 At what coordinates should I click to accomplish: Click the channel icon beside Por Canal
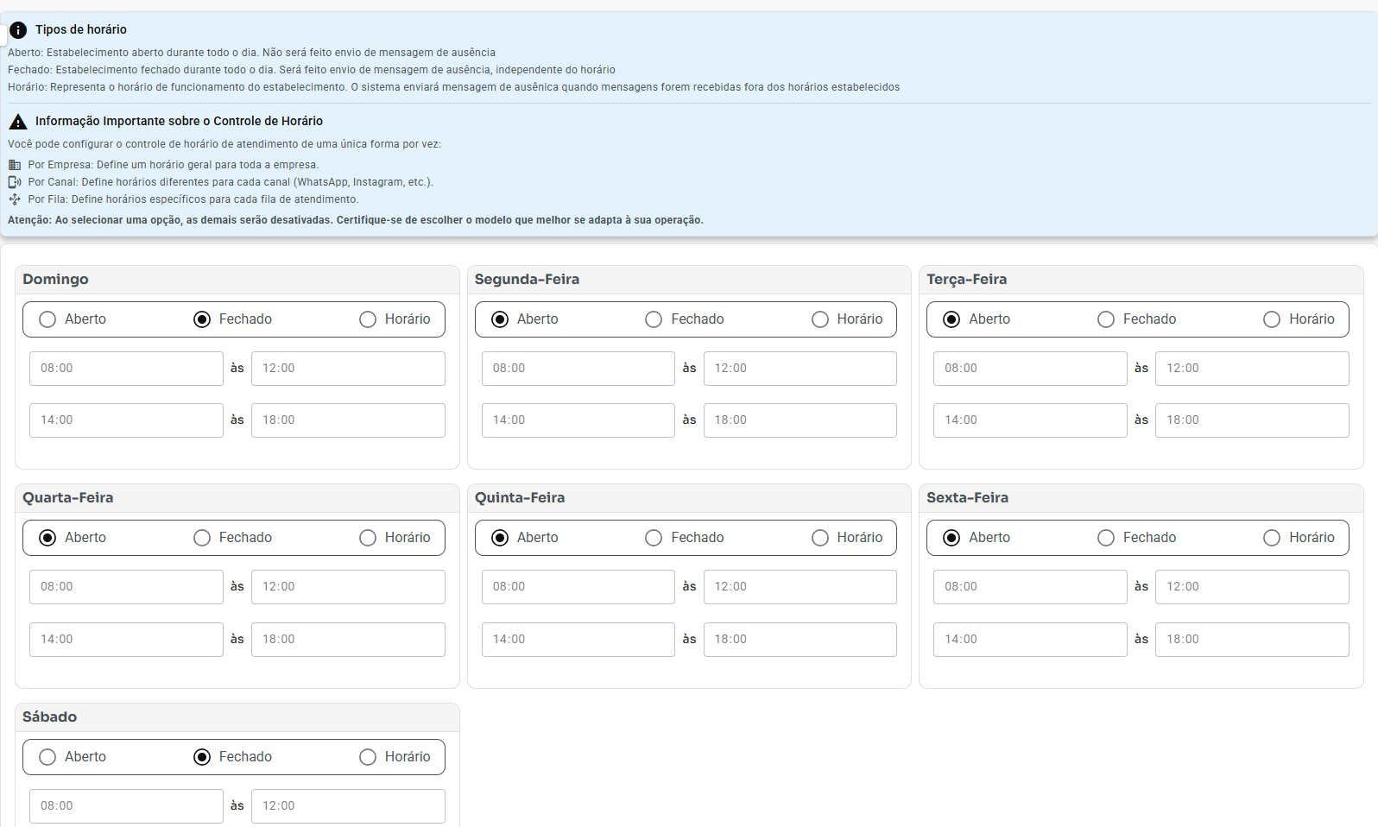point(15,182)
